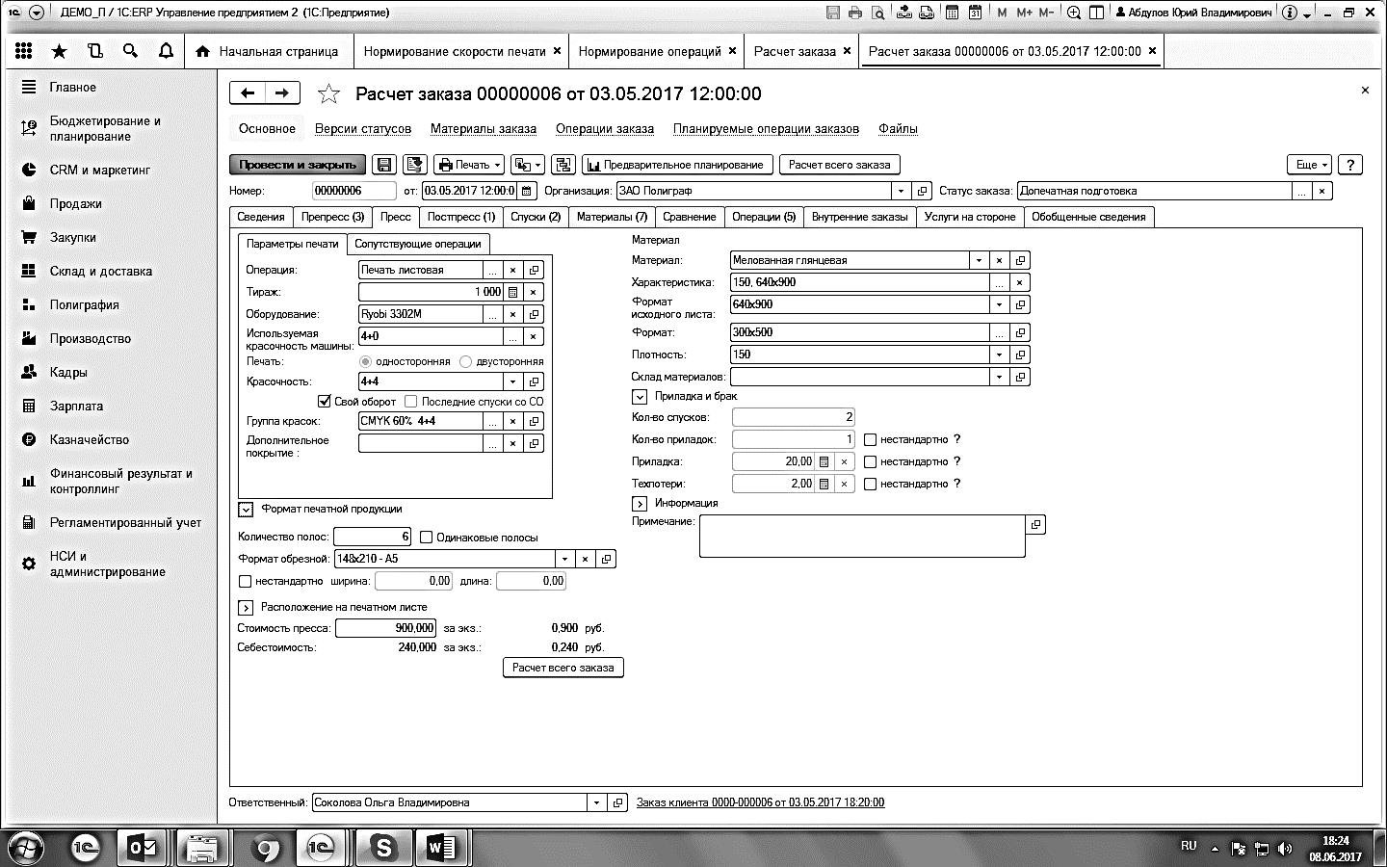Open the sections menu grid icon
Image resolution: width=1387 pixels, height=867 pixels.
coord(24,51)
